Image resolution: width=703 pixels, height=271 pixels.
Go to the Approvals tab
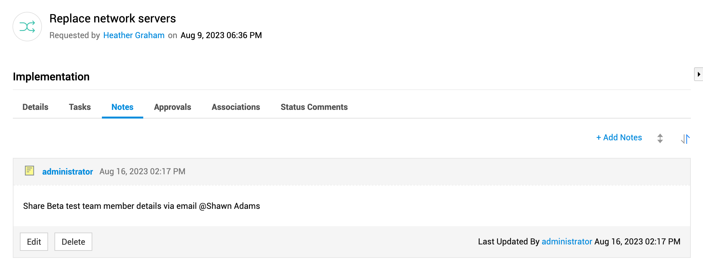coord(172,107)
